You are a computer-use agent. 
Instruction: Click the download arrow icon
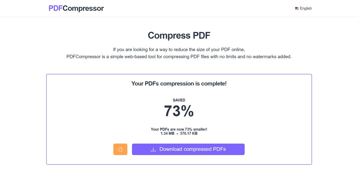point(153,149)
